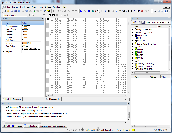The image size is (172, 133).
Task: Click the Save floppy disk icon
Action: click(x=12, y=11)
